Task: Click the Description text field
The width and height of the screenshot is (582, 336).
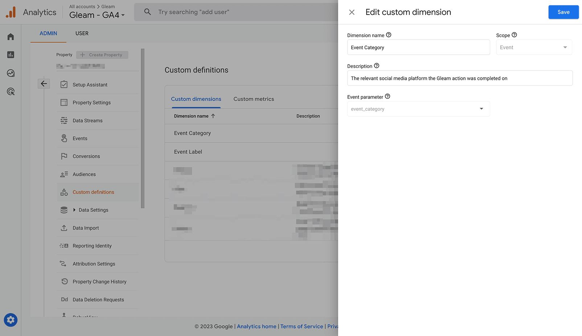Action: [x=460, y=78]
